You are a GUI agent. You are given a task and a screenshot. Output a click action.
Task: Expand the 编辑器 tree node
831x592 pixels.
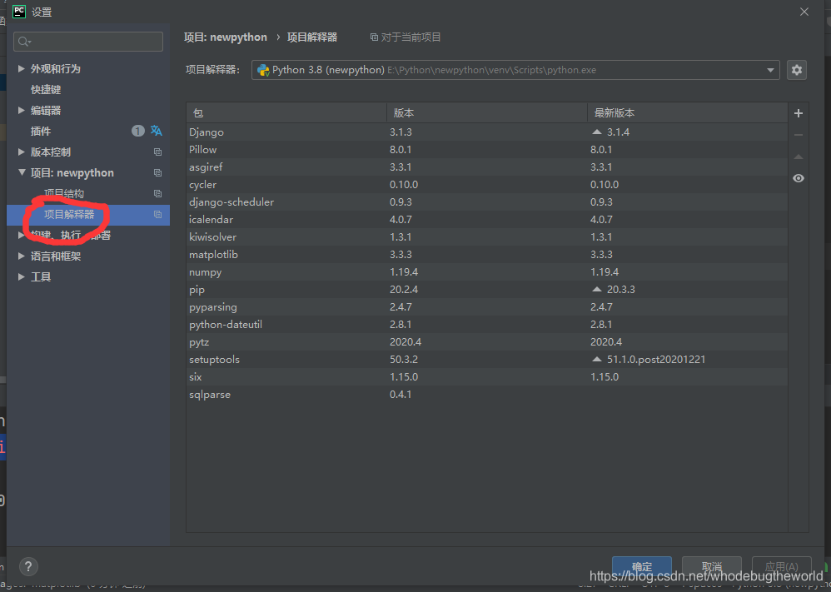pos(21,110)
